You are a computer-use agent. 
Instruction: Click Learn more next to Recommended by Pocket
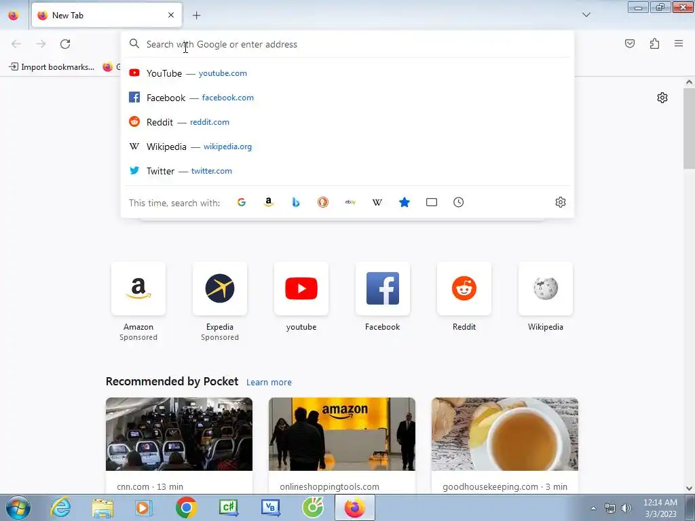pyautogui.click(x=269, y=382)
